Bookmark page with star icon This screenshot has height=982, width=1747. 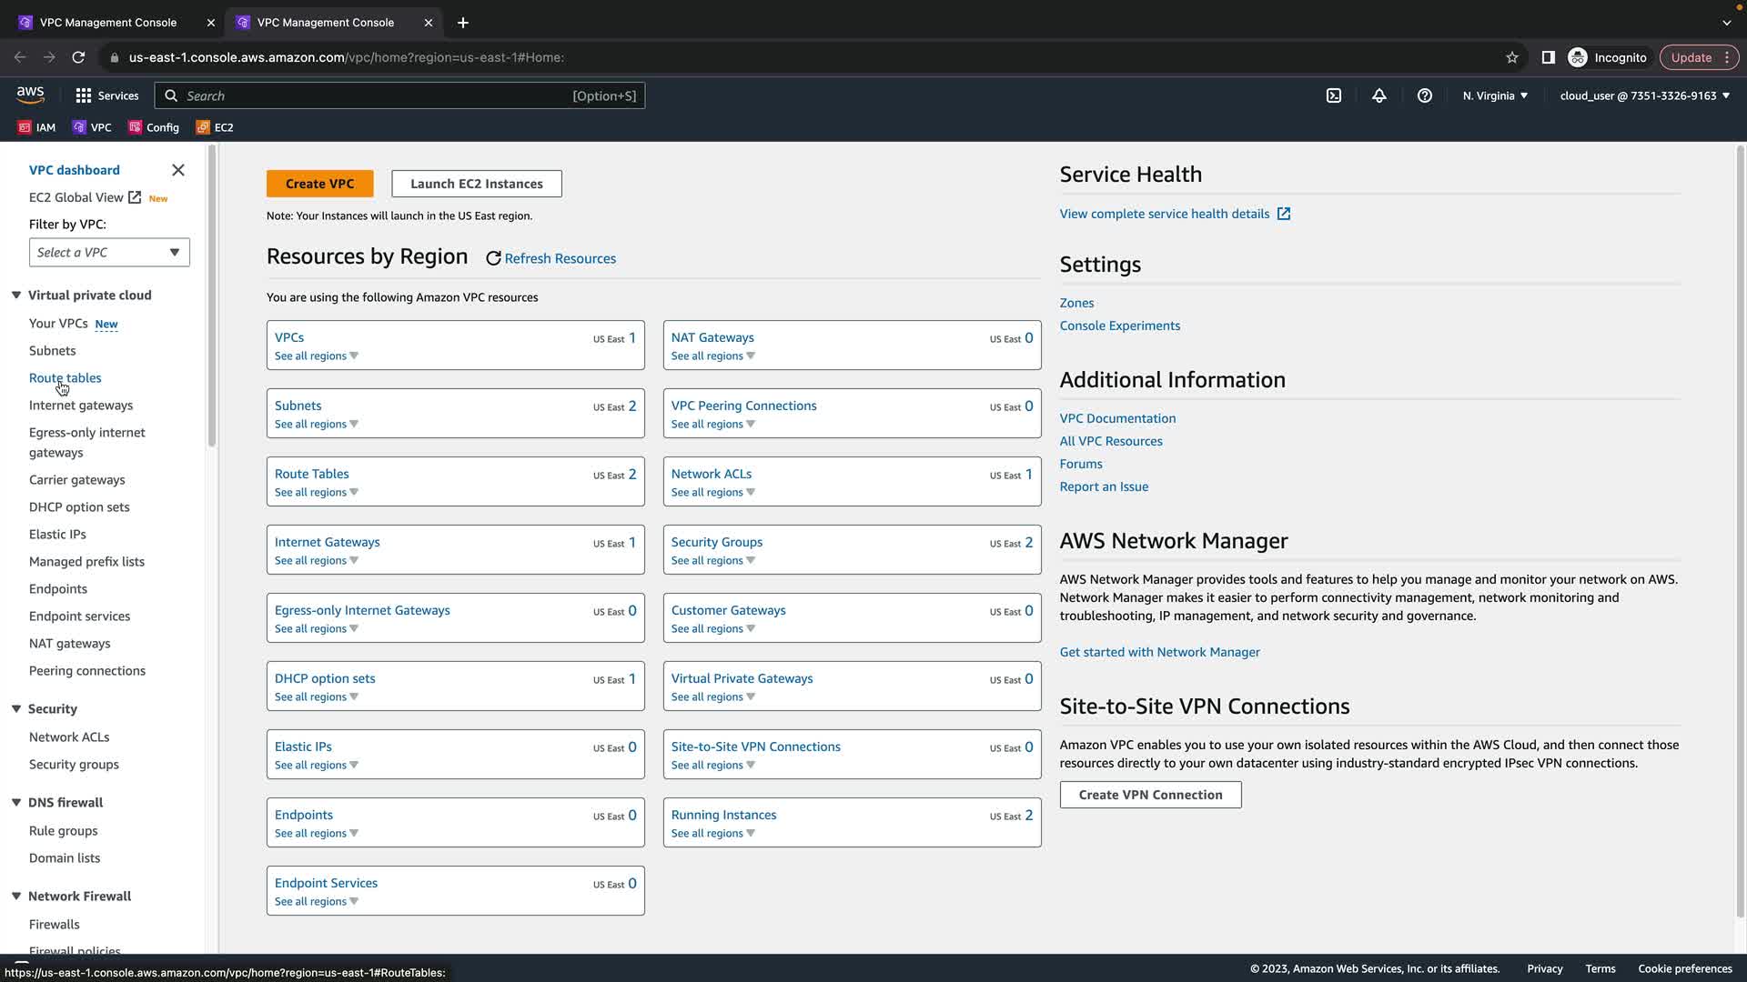[x=1512, y=57]
